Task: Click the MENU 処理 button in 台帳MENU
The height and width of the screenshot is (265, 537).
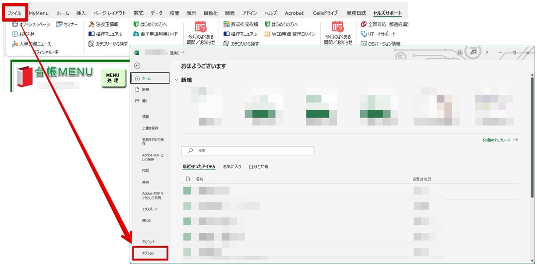Action: coord(113,78)
